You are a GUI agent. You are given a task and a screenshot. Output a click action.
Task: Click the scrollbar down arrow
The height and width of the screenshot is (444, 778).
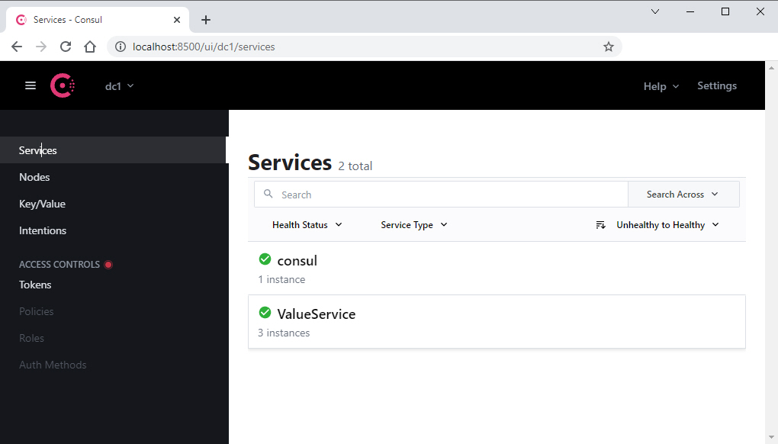(x=771, y=438)
